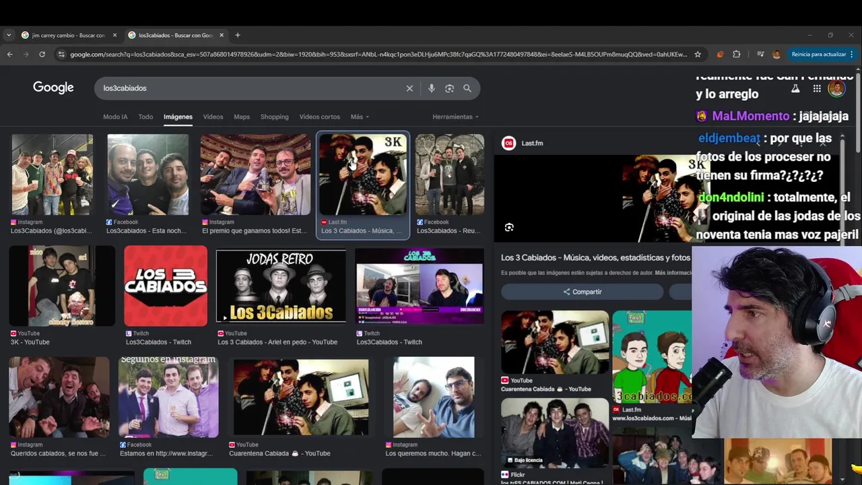Open the orange extension icon in toolbar
The image size is (862, 485).
[720, 54]
